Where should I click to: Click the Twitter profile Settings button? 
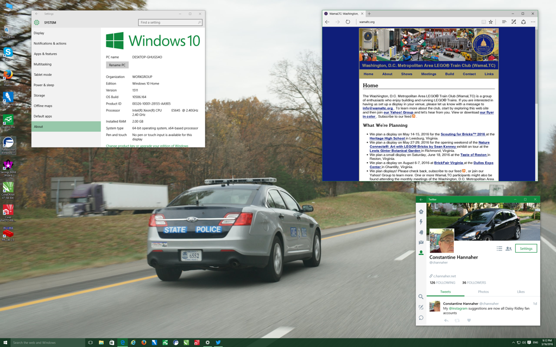pyautogui.click(x=526, y=248)
